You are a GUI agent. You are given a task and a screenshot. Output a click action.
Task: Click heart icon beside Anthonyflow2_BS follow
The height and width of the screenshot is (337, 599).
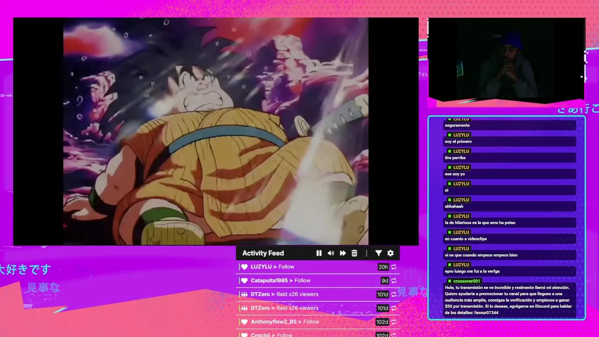pyautogui.click(x=244, y=322)
